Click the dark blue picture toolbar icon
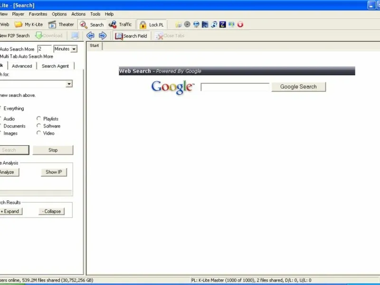The image size is (380, 285). click(205, 24)
